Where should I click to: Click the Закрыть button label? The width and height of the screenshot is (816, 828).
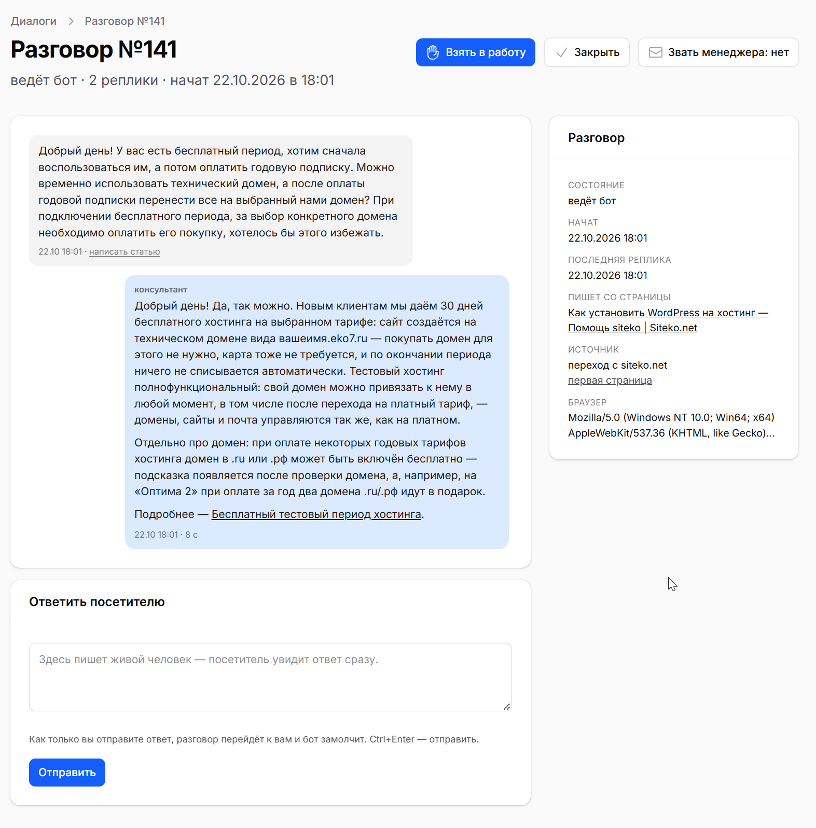point(597,52)
